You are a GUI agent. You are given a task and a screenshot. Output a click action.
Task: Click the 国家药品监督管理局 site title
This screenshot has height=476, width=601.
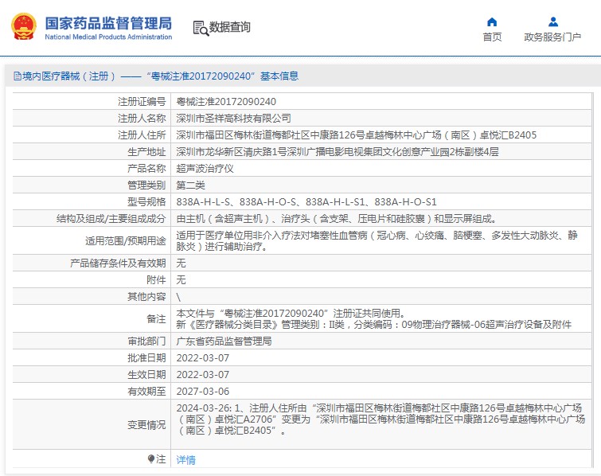click(107, 22)
